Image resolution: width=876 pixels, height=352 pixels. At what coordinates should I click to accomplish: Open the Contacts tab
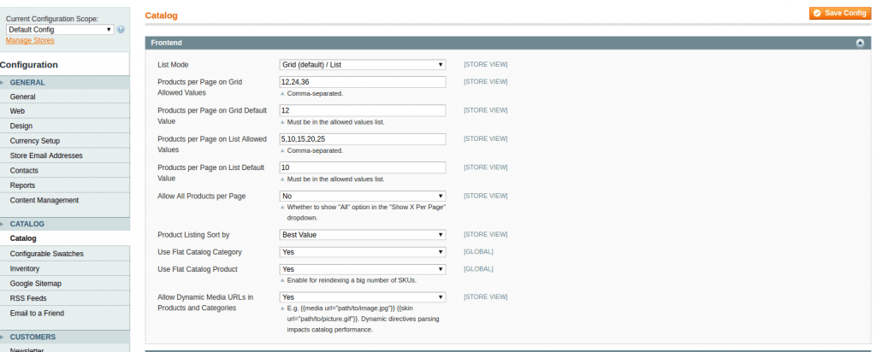point(65,171)
